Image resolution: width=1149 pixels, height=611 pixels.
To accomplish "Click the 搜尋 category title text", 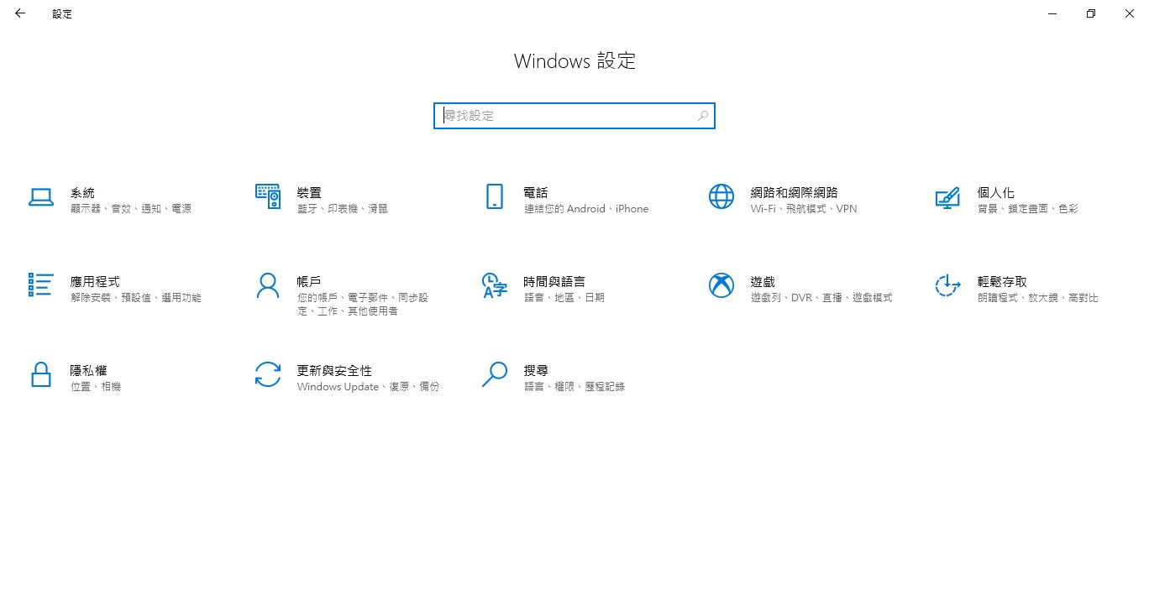I will point(536,371).
